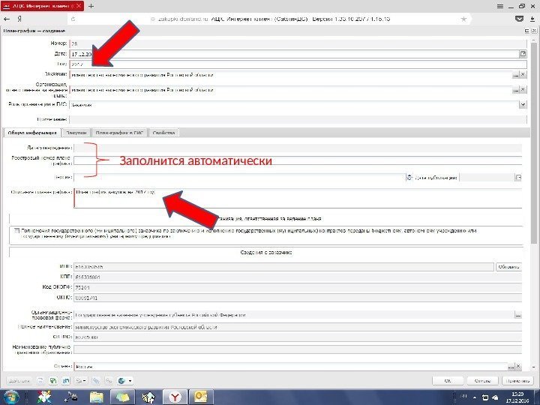
Task: Open the План-график в ЕИС tab
Action: (x=119, y=133)
